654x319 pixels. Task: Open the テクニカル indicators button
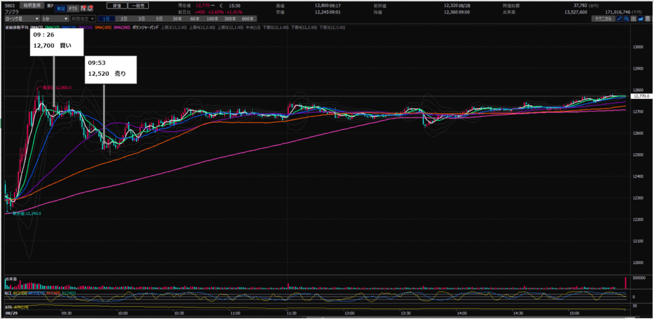click(x=603, y=19)
